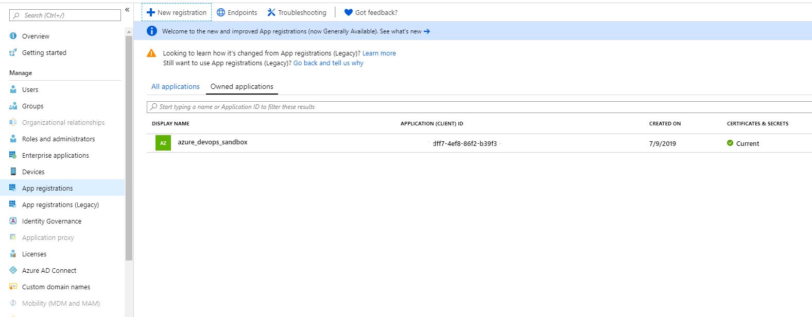Click the 7/9/2019 created date cell
The height and width of the screenshot is (317, 812).
tap(663, 143)
